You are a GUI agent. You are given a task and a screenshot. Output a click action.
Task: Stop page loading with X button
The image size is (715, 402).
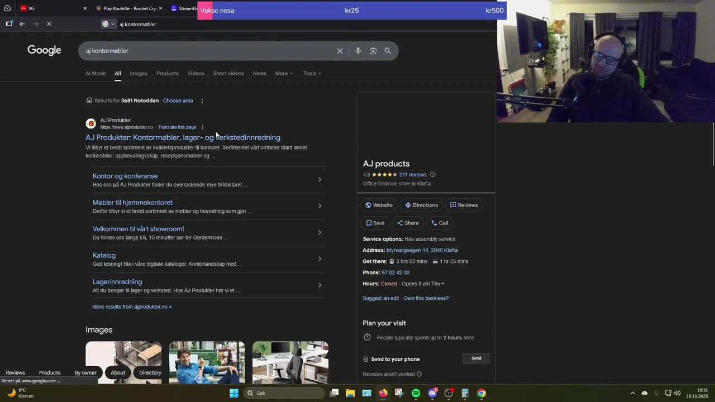tap(49, 24)
